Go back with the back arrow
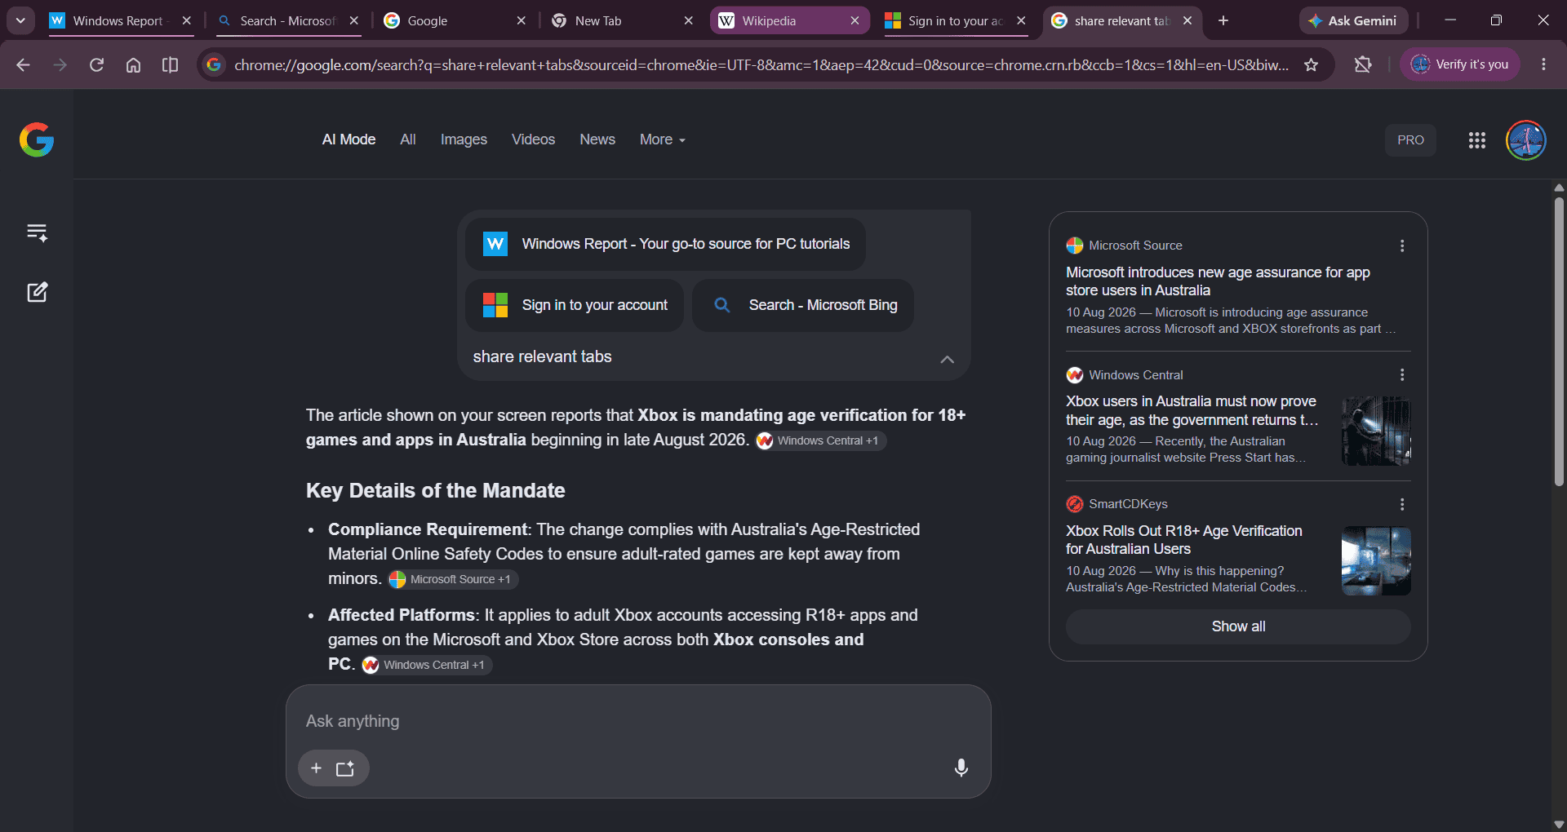The height and width of the screenshot is (832, 1567). [23, 64]
